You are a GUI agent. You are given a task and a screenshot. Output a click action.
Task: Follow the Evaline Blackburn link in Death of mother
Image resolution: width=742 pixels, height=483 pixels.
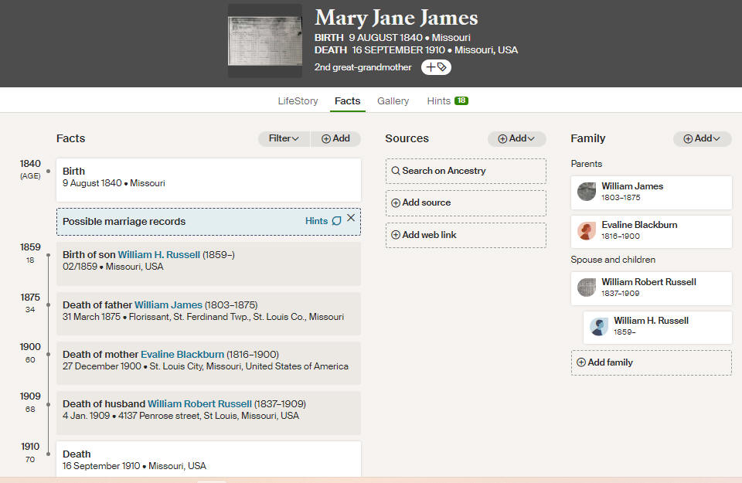click(x=182, y=354)
